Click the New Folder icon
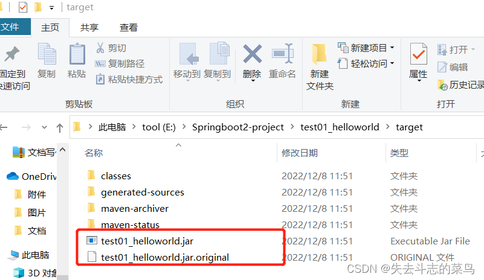Image resolution: width=484 pixels, height=280 pixels. tap(319, 54)
